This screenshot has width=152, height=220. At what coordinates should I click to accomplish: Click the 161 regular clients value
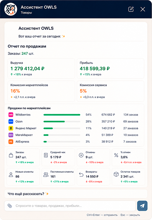[53, 177]
